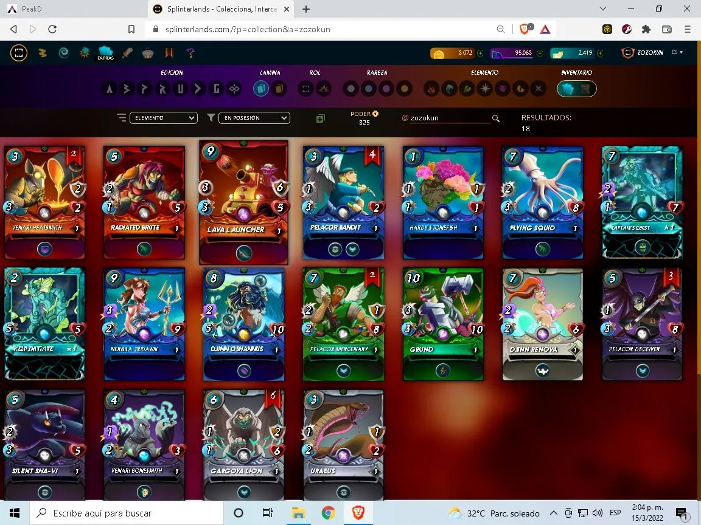701x525 pixels.
Task: Open the ZOZOKUN account menu
Action: pyautogui.click(x=643, y=53)
